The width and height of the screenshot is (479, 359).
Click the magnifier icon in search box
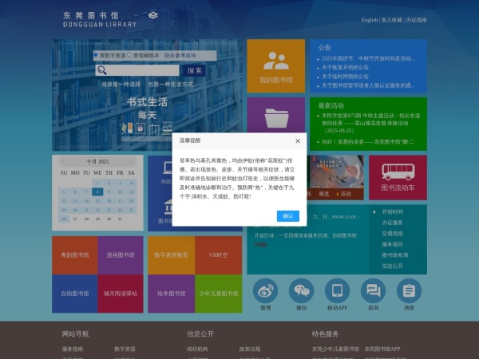point(102,70)
